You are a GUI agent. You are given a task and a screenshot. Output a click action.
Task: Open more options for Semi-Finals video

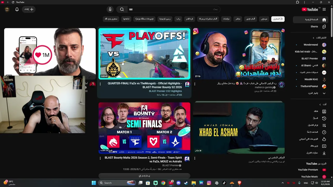click(x=100, y=158)
